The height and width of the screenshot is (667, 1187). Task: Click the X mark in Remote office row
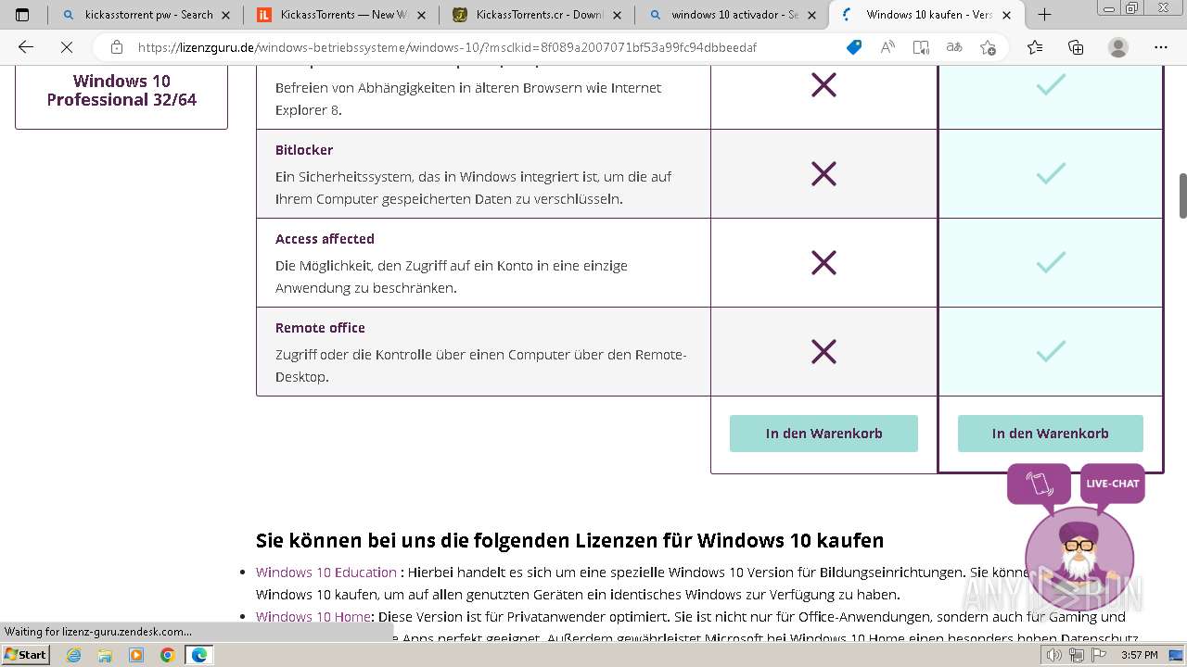coord(823,352)
